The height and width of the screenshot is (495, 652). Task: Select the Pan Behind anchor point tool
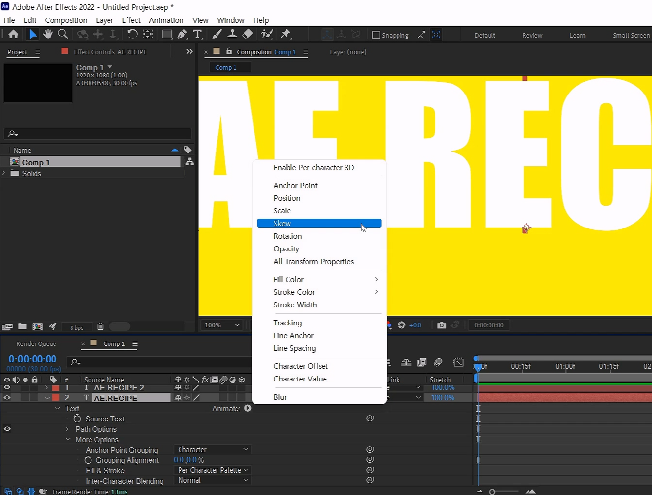(147, 34)
